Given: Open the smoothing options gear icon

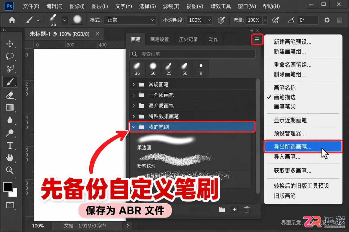Looking at the screenshot, I should point(327,20).
